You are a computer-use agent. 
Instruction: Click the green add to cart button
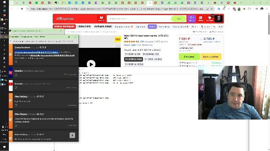tap(189, 57)
